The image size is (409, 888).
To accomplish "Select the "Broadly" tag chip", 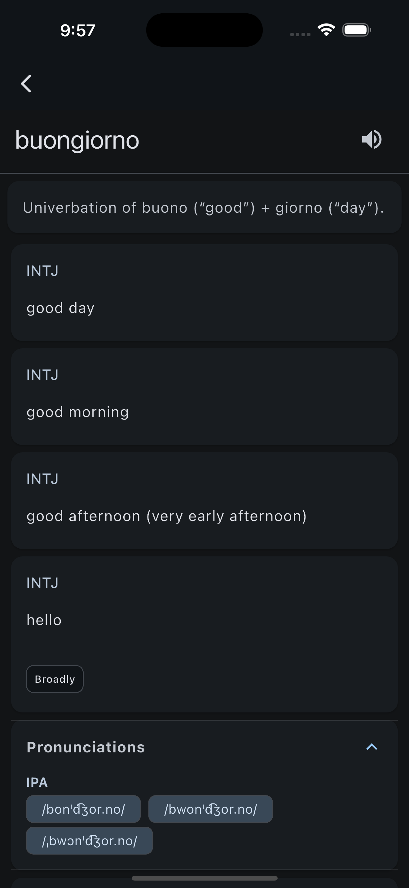I will 55,679.
